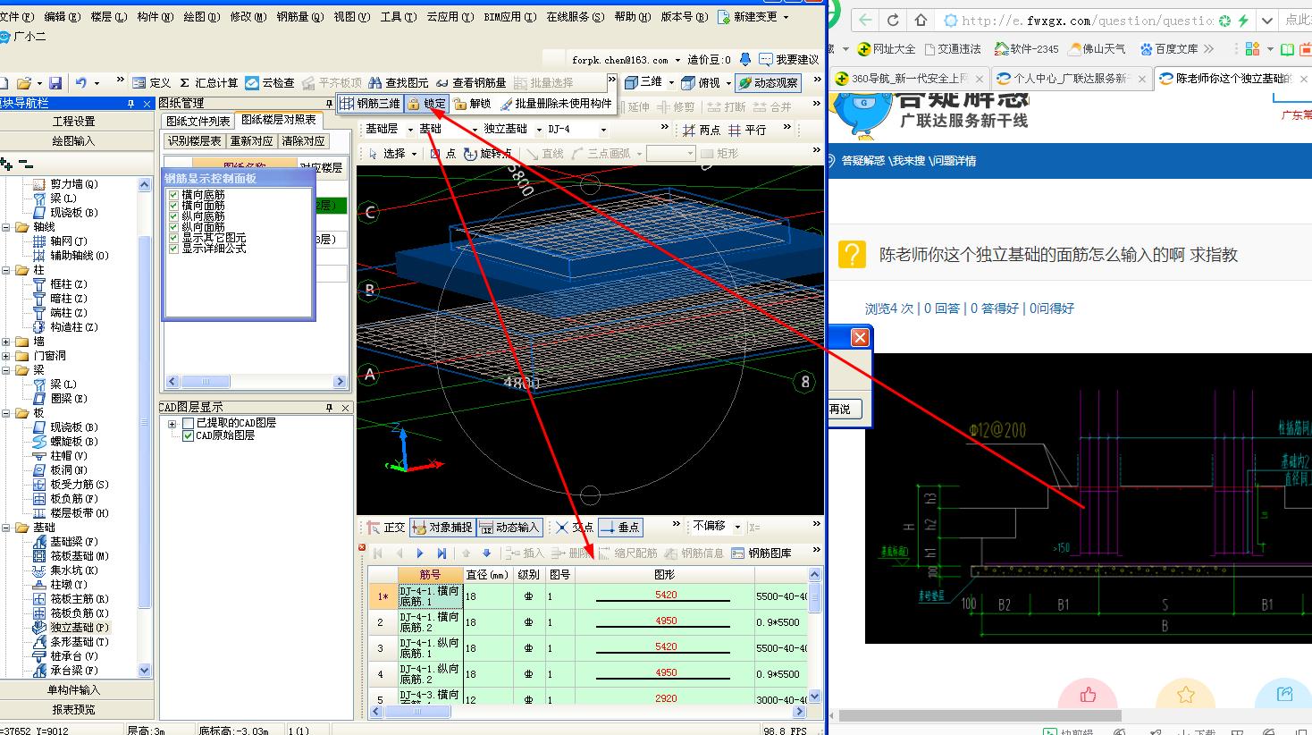Click the rebar table vertical scrollbar thumb
Viewport: 1312px width, 735px height.
(x=814, y=597)
